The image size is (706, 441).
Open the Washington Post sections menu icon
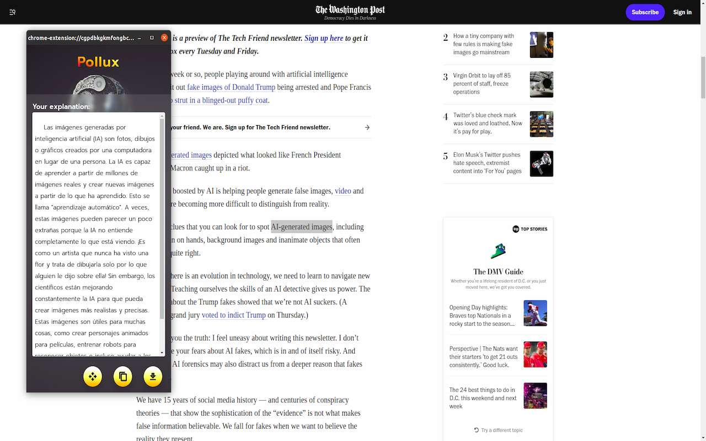13,12
